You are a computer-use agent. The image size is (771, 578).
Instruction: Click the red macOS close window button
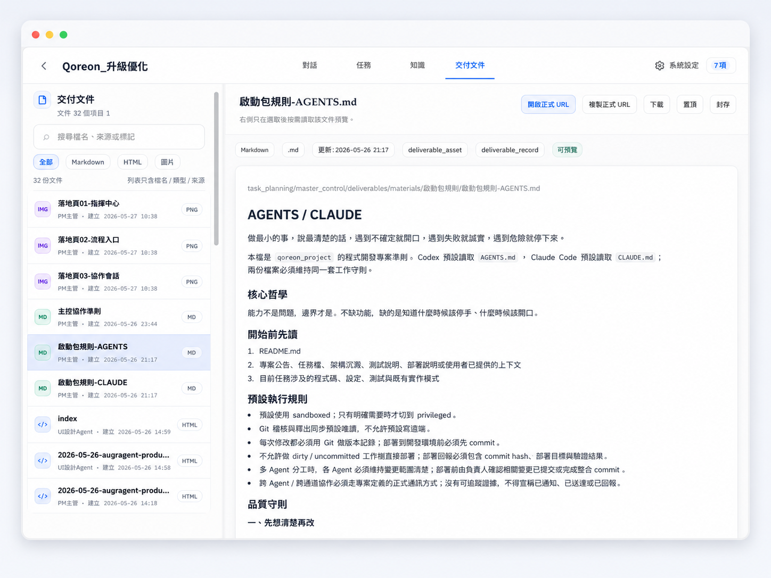pyautogui.click(x=36, y=35)
